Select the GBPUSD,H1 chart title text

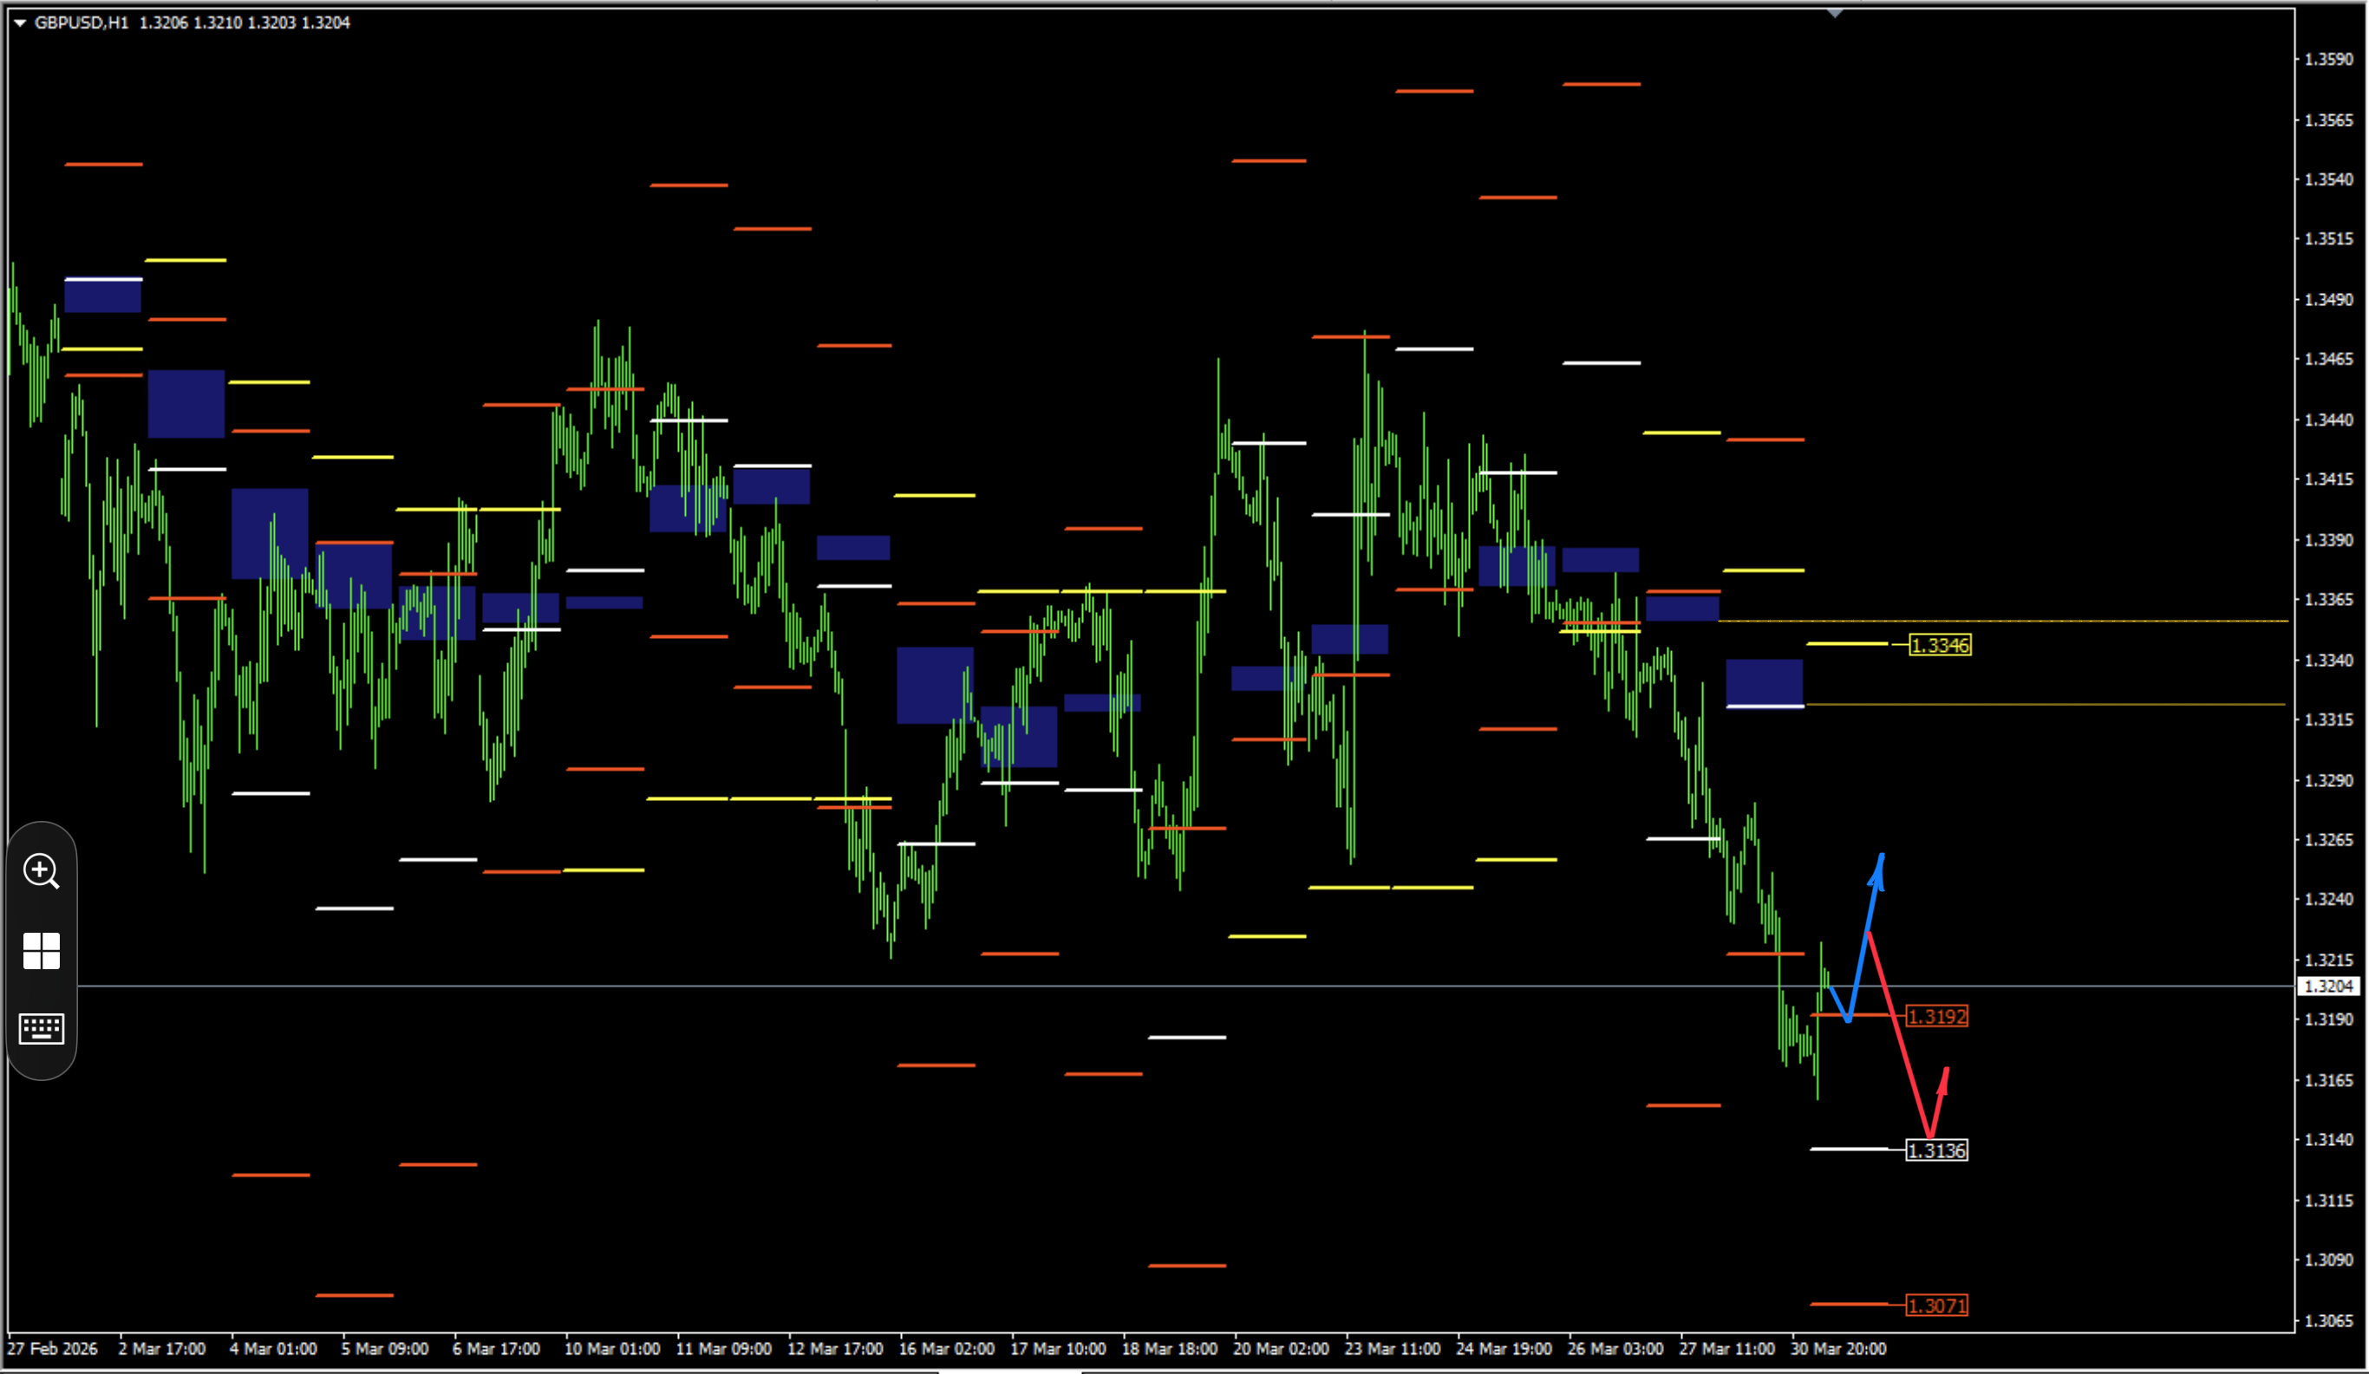[82, 23]
